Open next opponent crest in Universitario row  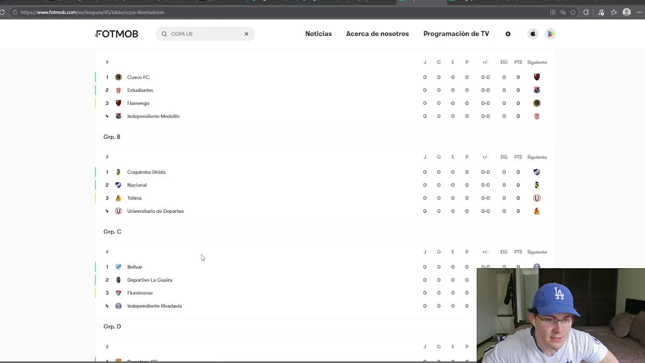[537, 211]
